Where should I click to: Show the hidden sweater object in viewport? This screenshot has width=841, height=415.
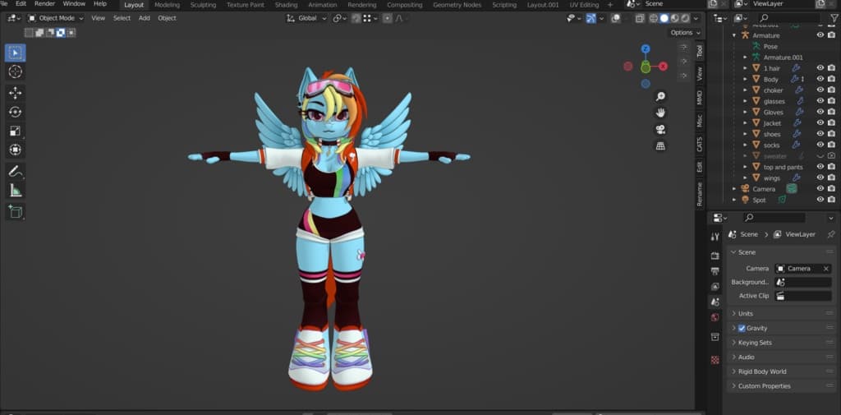pyautogui.click(x=820, y=156)
